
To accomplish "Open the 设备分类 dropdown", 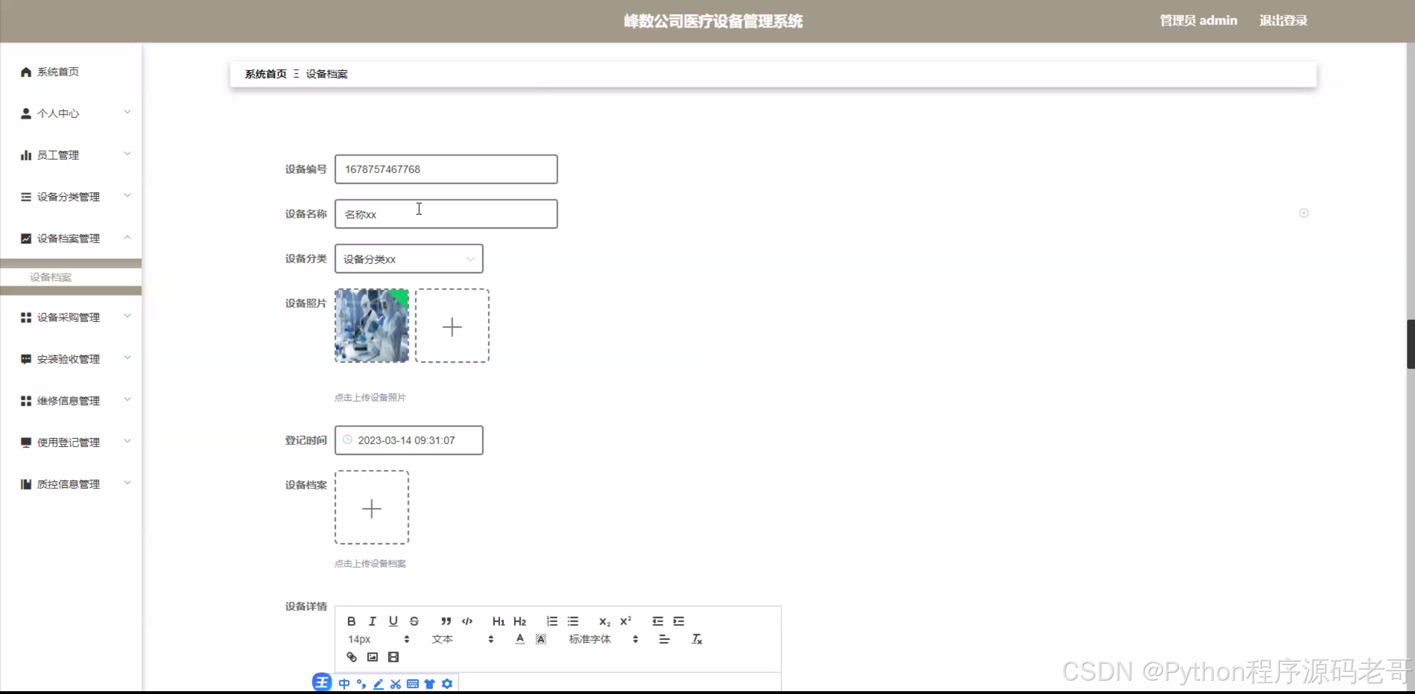I will (x=409, y=259).
